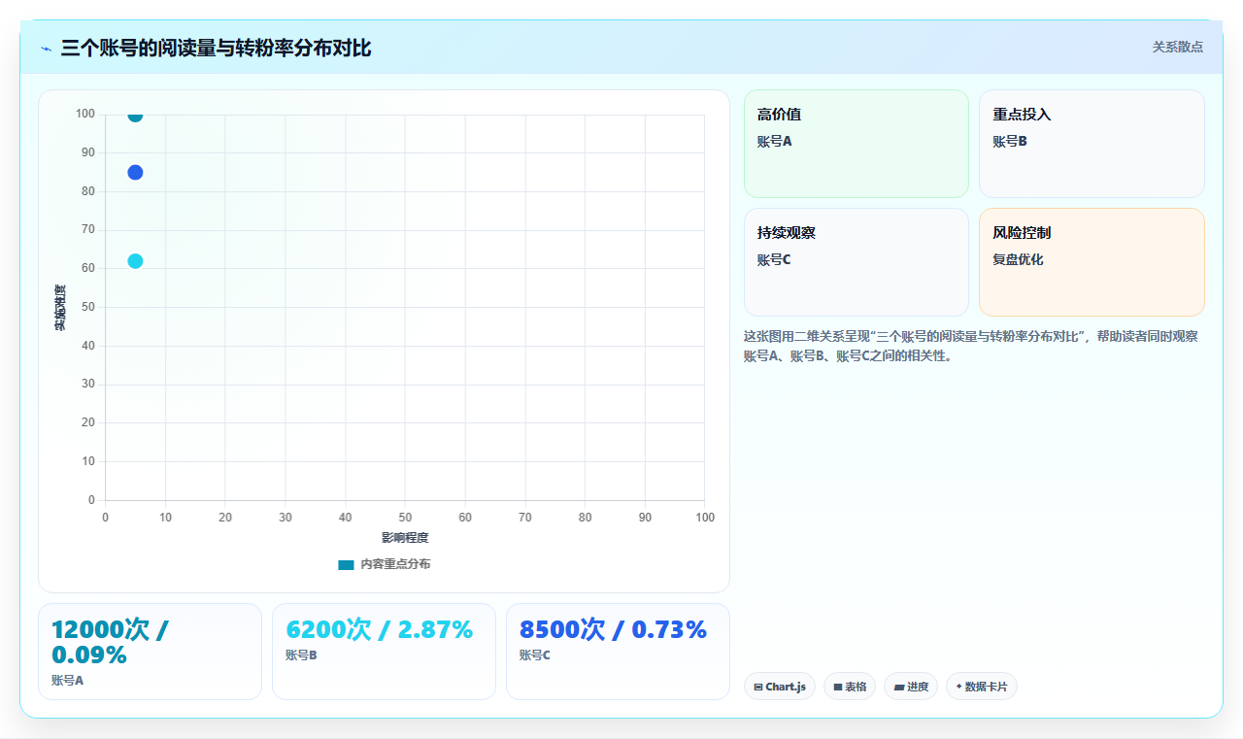Click the 数据卡片 tag chip

[982, 687]
